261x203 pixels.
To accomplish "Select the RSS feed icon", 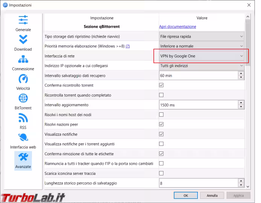I will (23, 118).
